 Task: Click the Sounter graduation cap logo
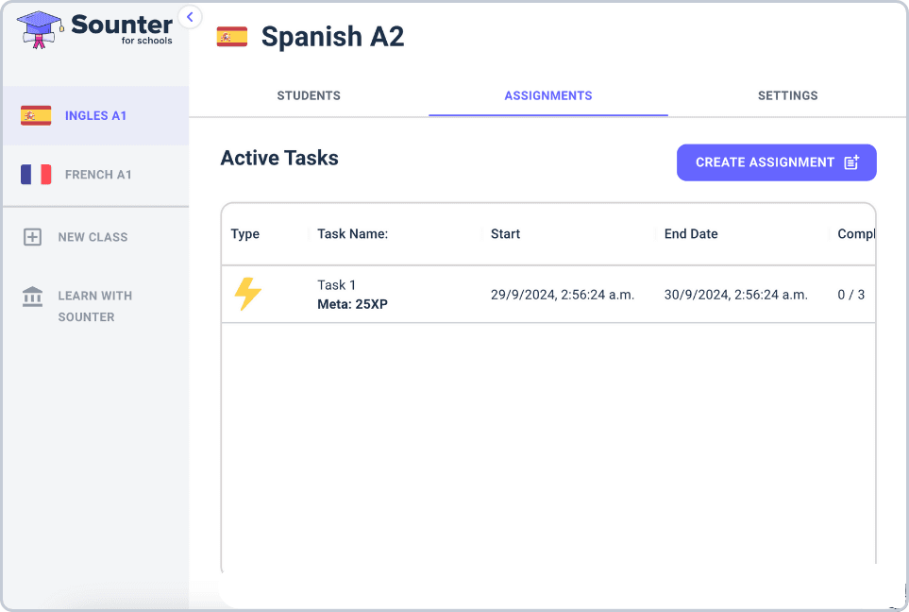(41, 28)
